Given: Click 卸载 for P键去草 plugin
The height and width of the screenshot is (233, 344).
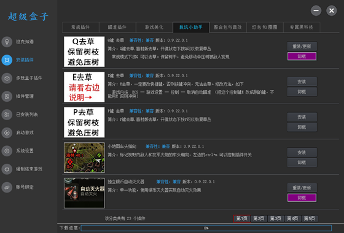Looking at the screenshot, I should [x=302, y=128].
